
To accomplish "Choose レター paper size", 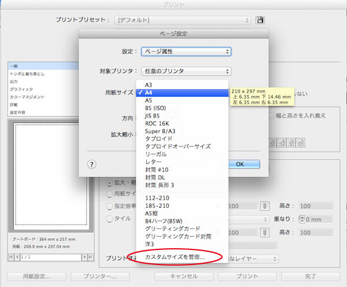I will point(182,162).
